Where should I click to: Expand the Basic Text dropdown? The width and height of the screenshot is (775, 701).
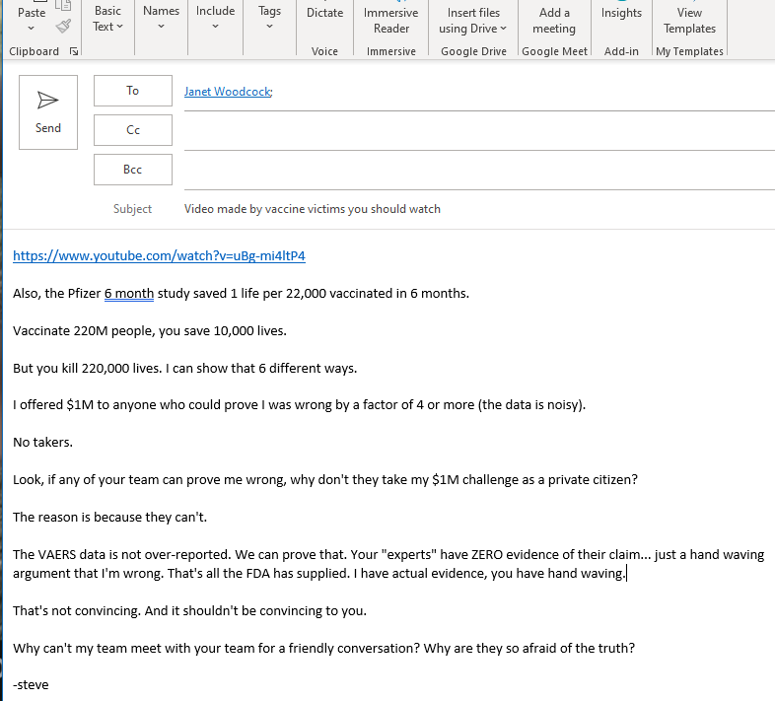pos(107,19)
